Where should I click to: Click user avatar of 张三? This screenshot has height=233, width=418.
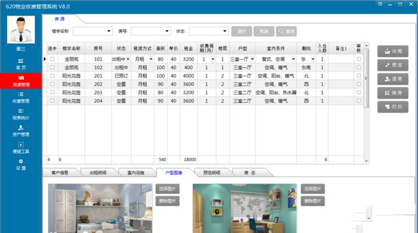[x=21, y=30]
